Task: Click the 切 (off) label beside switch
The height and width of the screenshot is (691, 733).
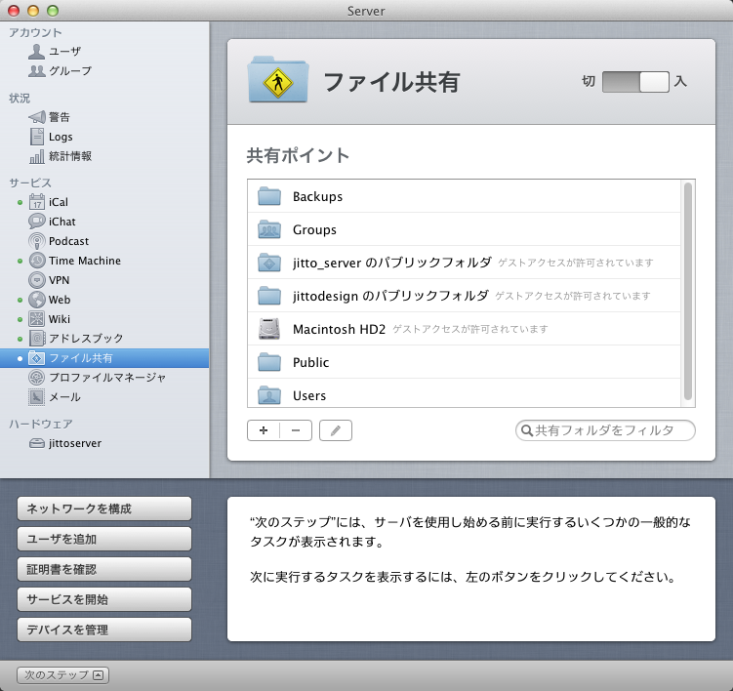Action: click(589, 81)
